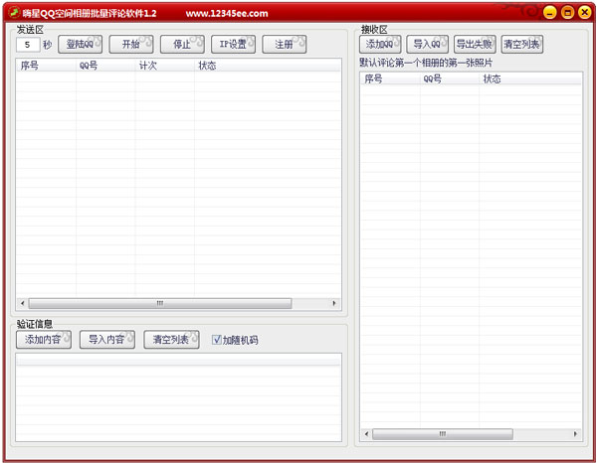This screenshot has width=597, height=463.
Task: Stop the task with 停止 button
Action: pyautogui.click(x=182, y=44)
